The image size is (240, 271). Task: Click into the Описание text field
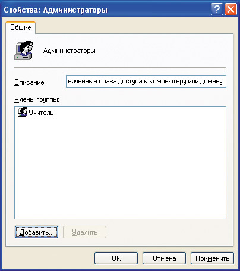(x=146, y=81)
